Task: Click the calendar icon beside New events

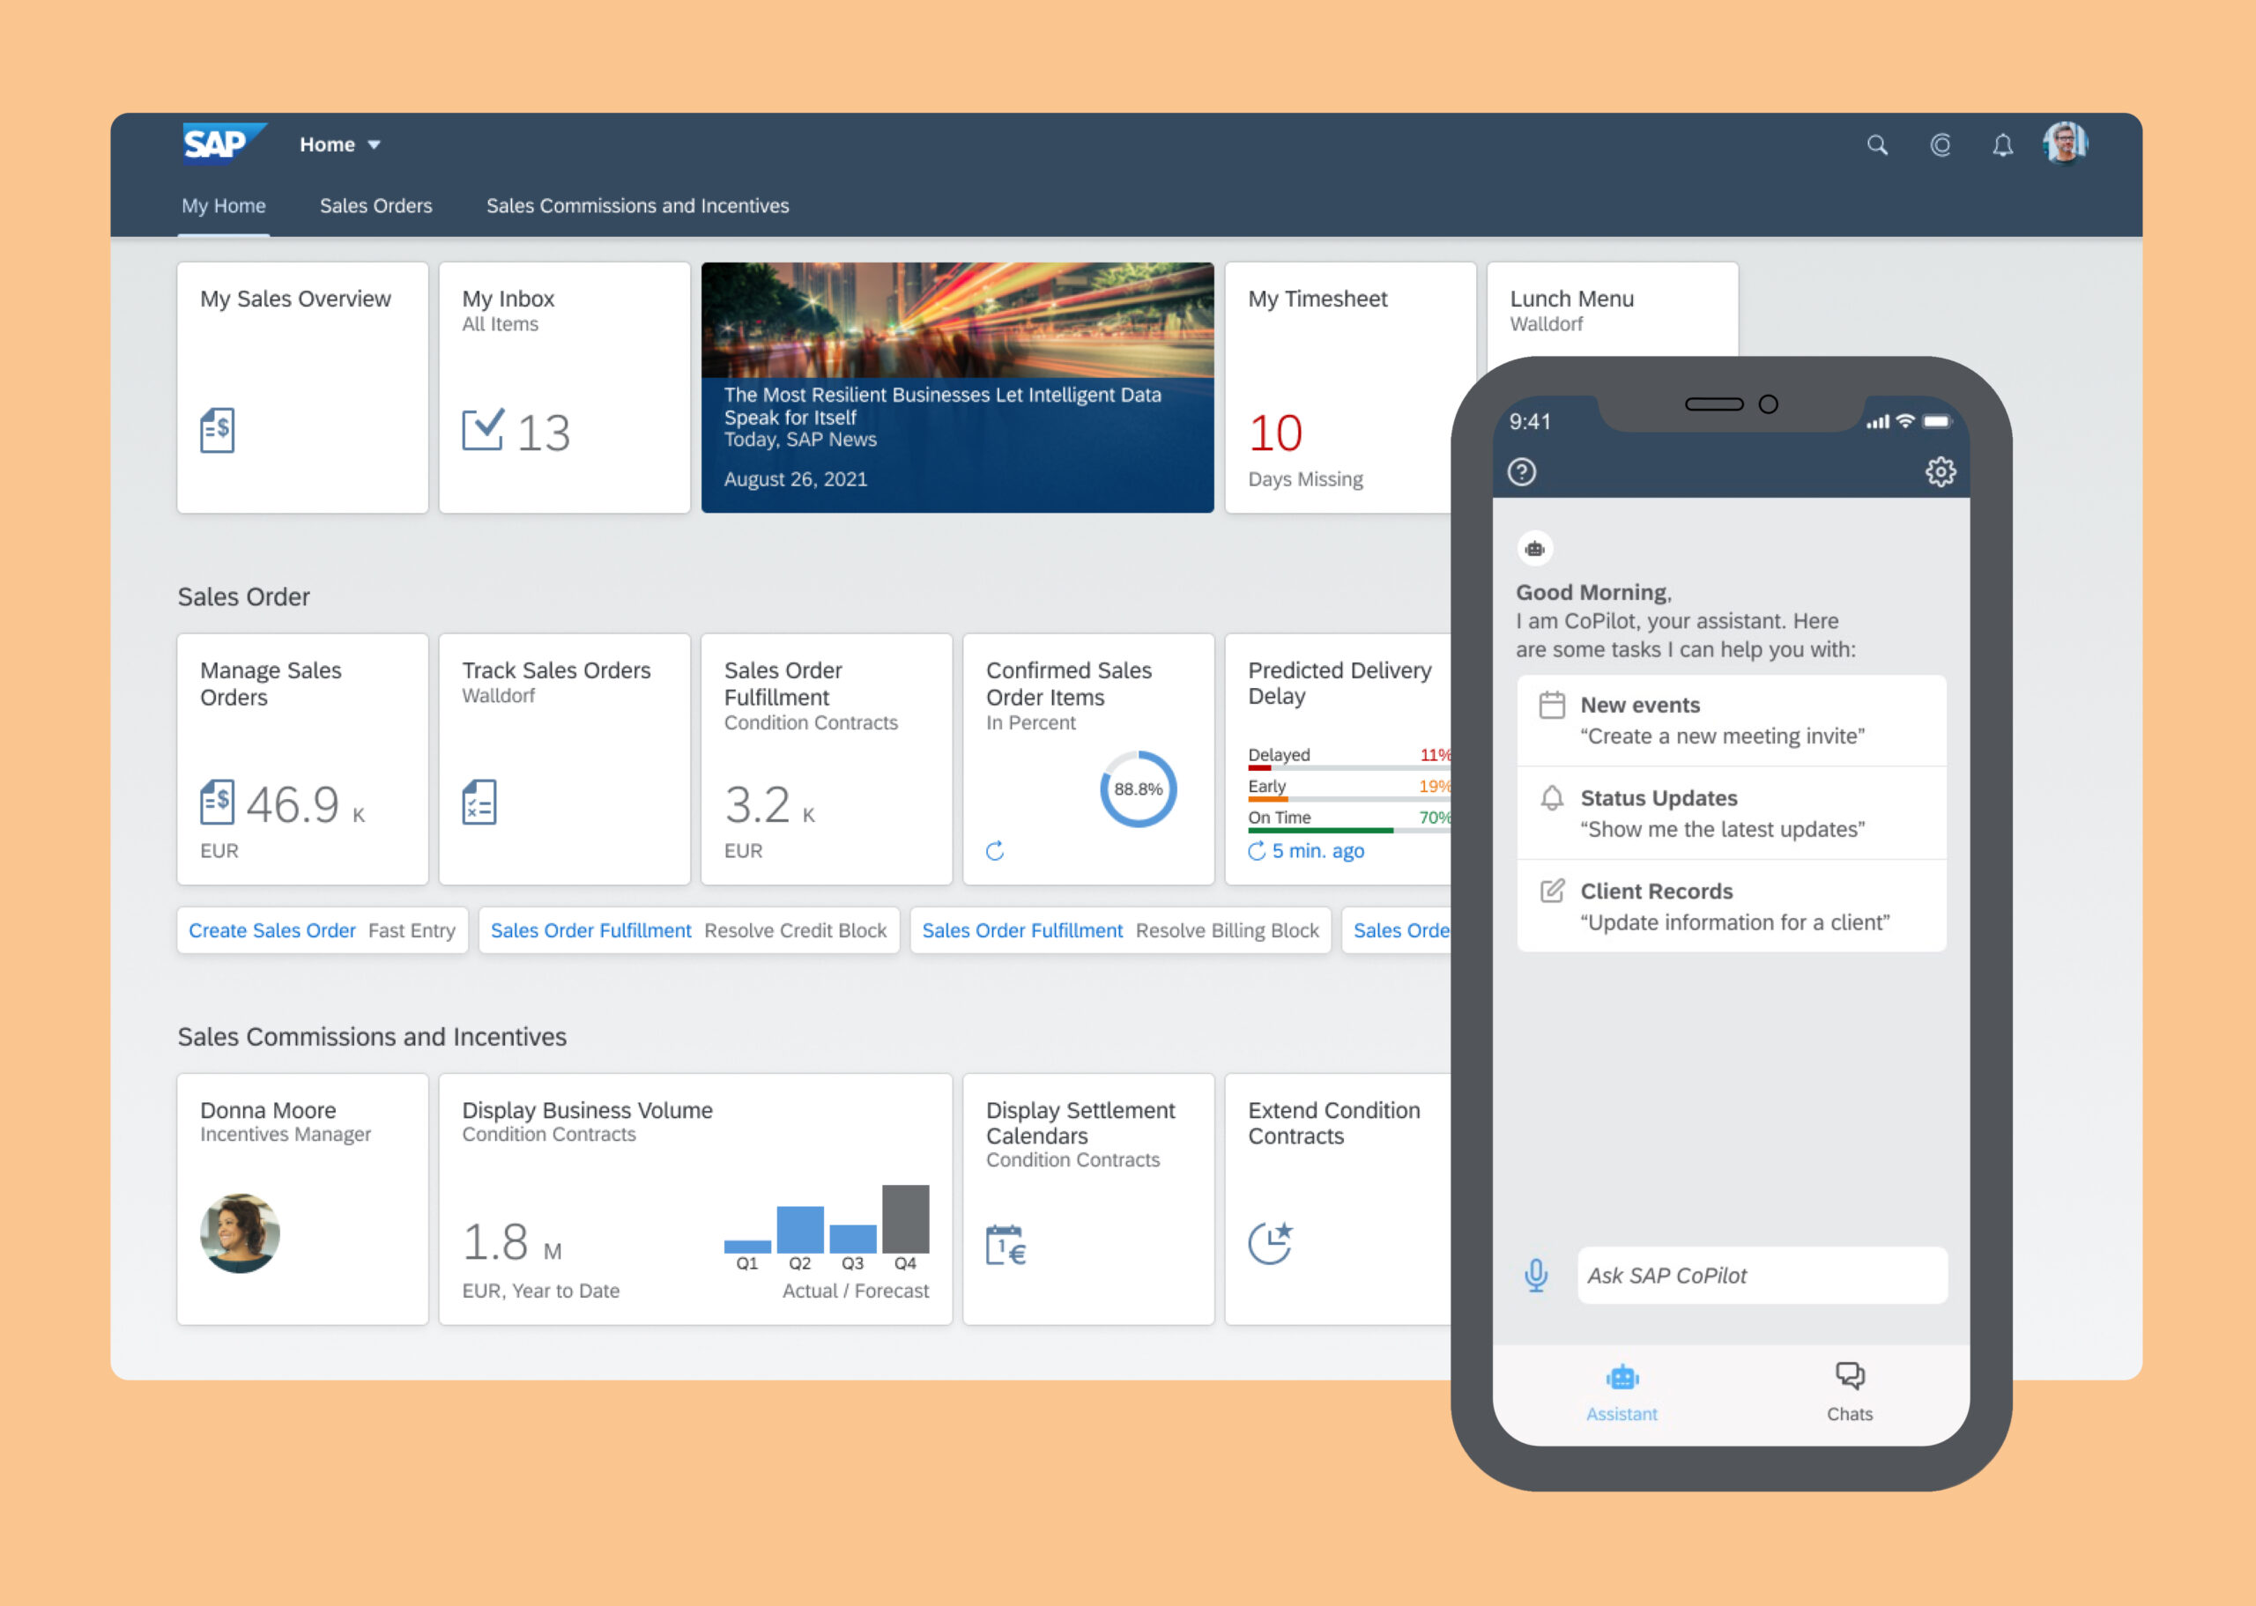Action: tap(1552, 705)
